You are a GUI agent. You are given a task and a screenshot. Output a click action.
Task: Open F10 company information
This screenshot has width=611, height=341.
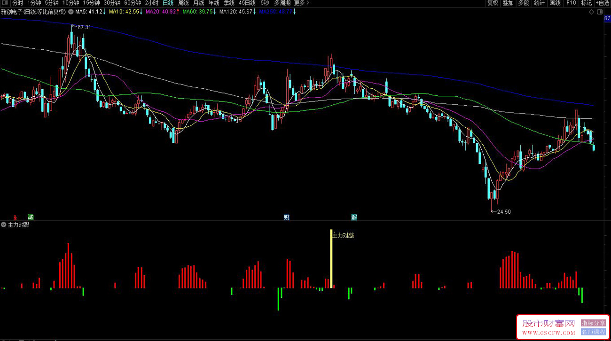click(571, 3)
